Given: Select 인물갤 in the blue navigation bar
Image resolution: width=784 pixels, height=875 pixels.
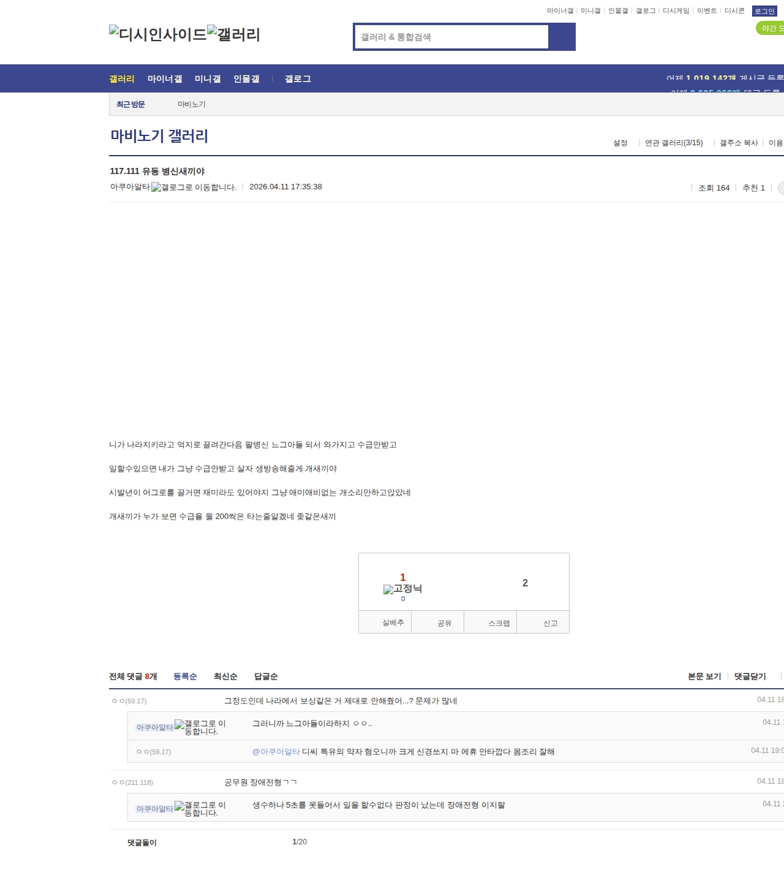Looking at the screenshot, I should coord(246,79).
